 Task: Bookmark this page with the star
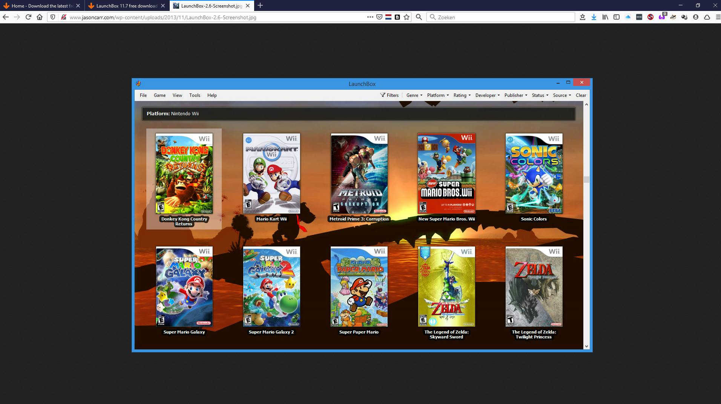[x=407, y=17]
